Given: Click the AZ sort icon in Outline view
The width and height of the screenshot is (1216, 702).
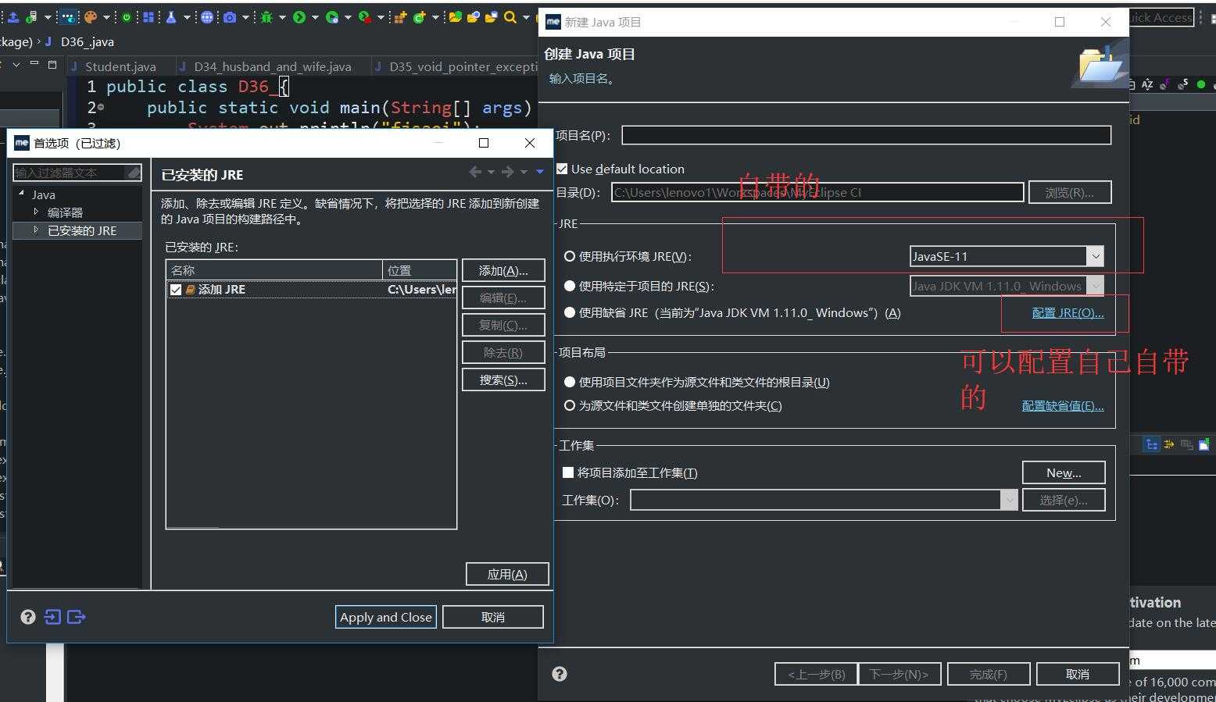Looking at the screenshot, I should [1147, 84].
